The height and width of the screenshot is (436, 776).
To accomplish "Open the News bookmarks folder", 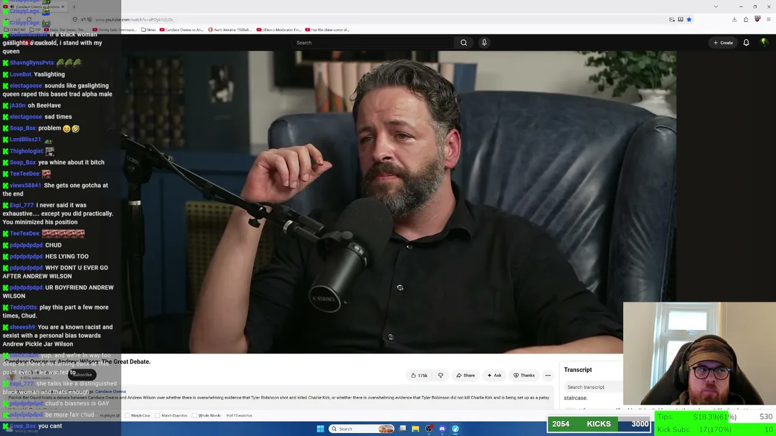I will coord(149,30).
